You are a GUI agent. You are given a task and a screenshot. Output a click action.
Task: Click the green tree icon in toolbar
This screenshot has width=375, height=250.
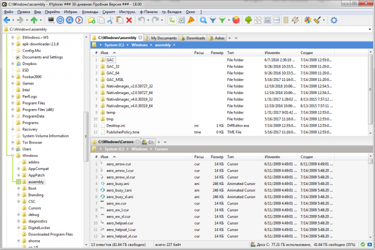coord(248,20)
